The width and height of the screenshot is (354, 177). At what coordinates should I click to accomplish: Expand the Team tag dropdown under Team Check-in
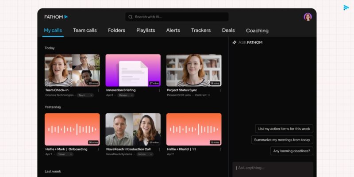click(x=85, y=95)
